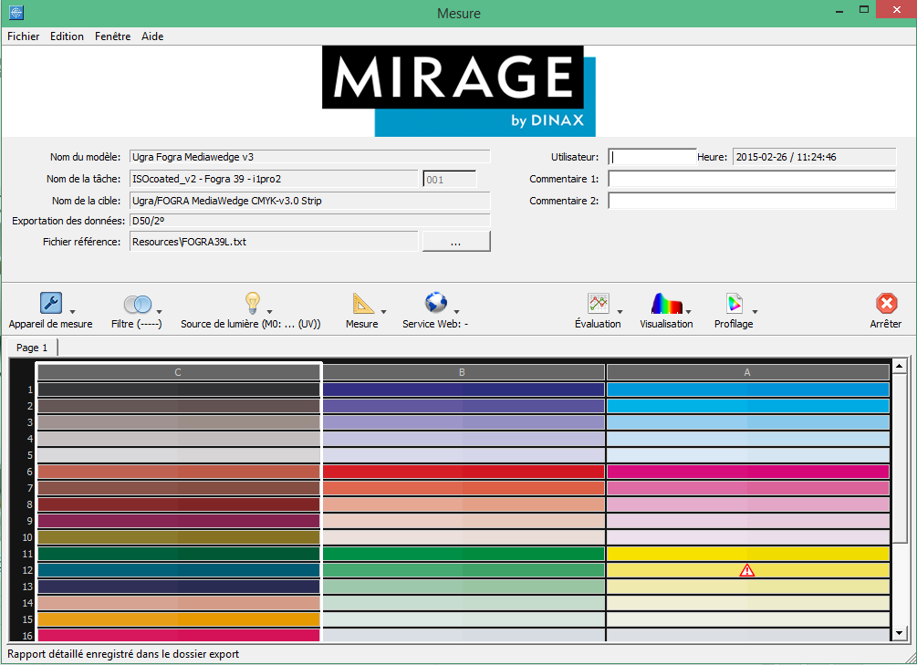This screenshot has width=917, height=665.
Task: Click the Source de lumière bulb icon
Action: point(252,303)
